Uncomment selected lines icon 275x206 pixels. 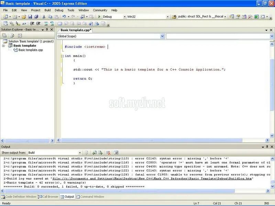52,23
